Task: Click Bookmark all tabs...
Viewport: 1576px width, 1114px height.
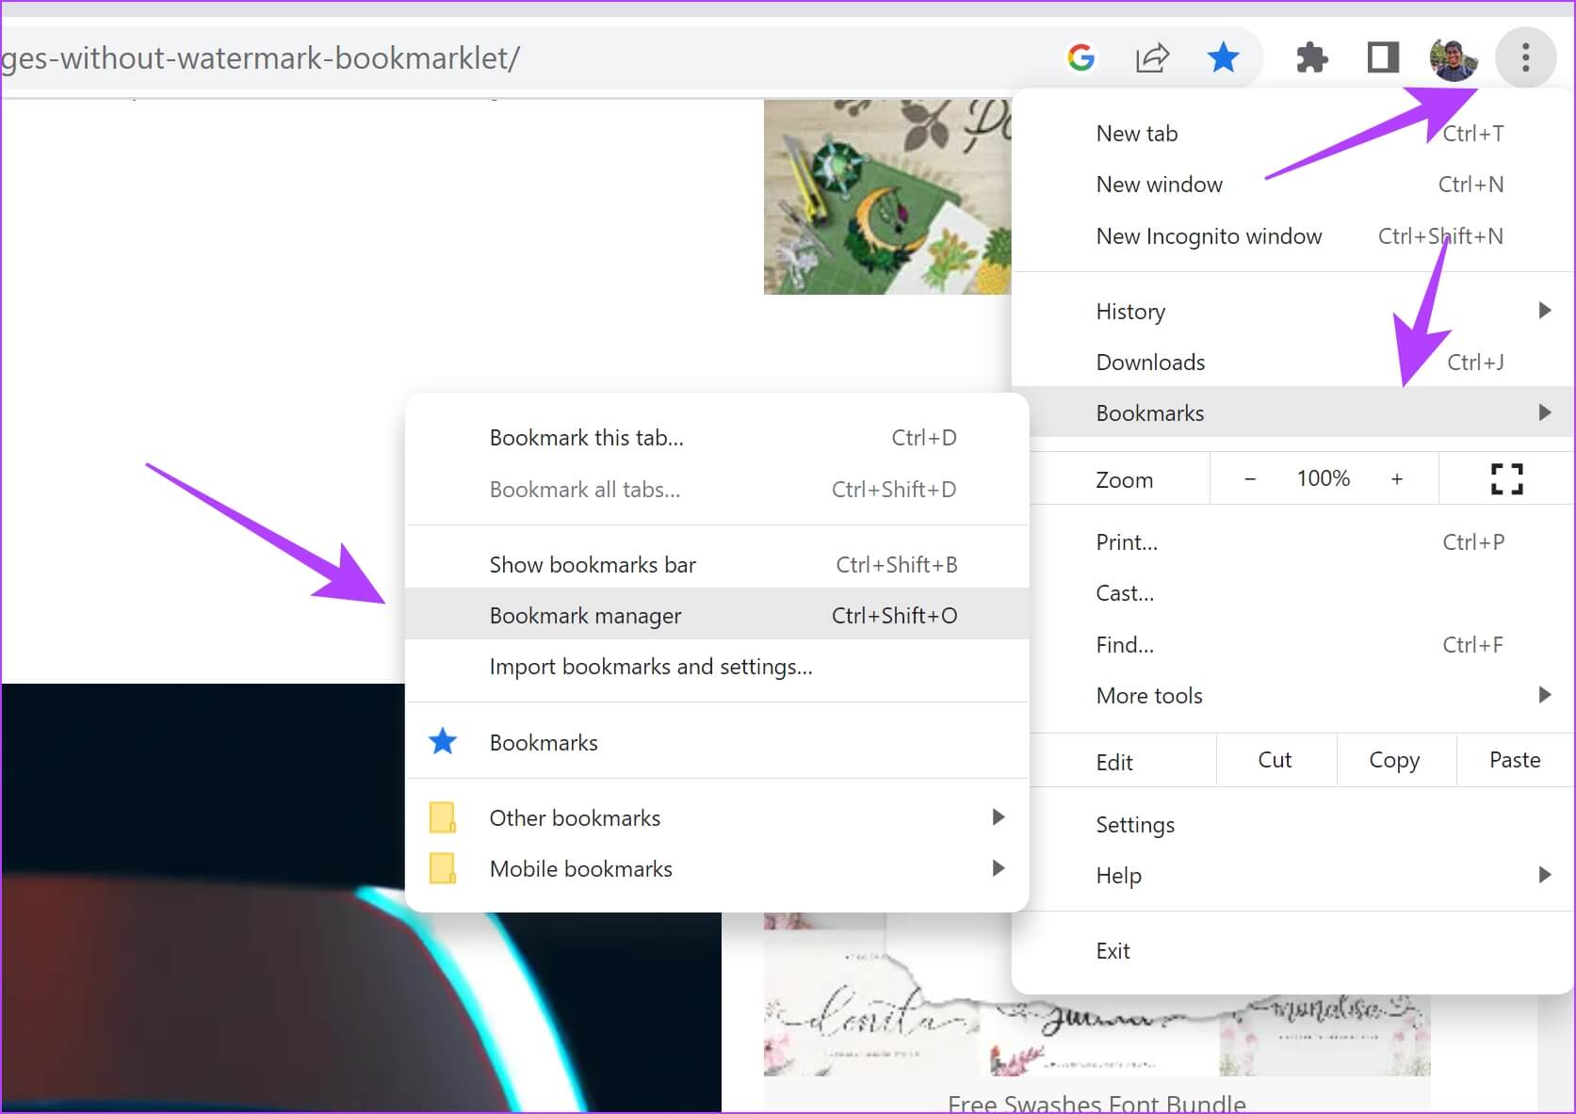Action: coord(717,490)
